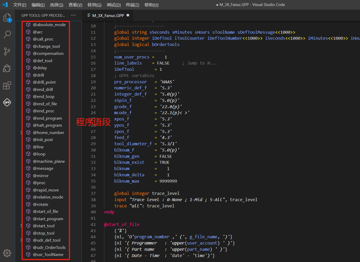Expand the @start_tool tree node

coord(21,226)
